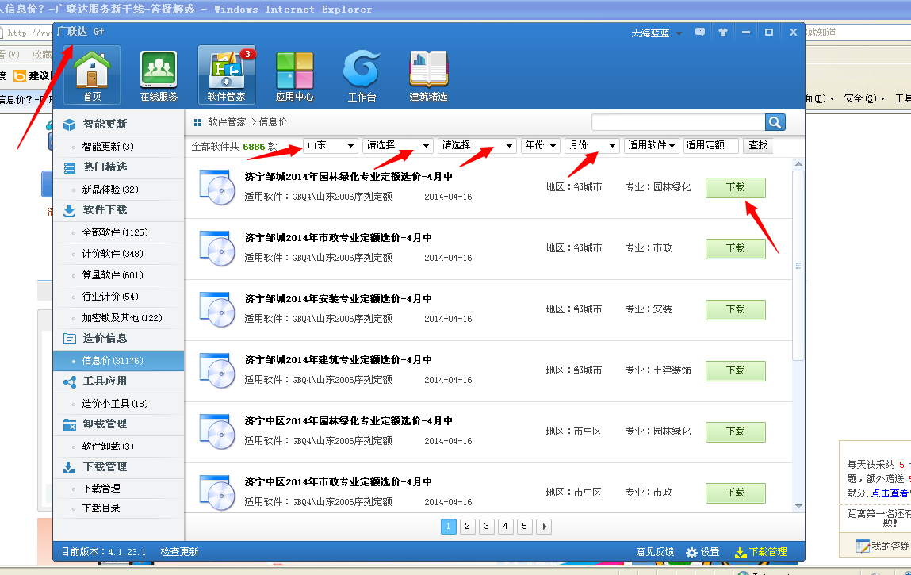The height and width of the screenshot is (575, 911).
Task: Click 软件管家 breadcrumb text
Action: 228,122
